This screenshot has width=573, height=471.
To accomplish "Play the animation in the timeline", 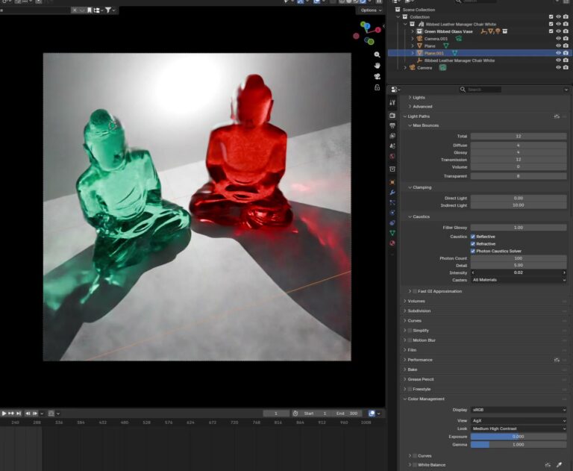I will click(4, 414).
